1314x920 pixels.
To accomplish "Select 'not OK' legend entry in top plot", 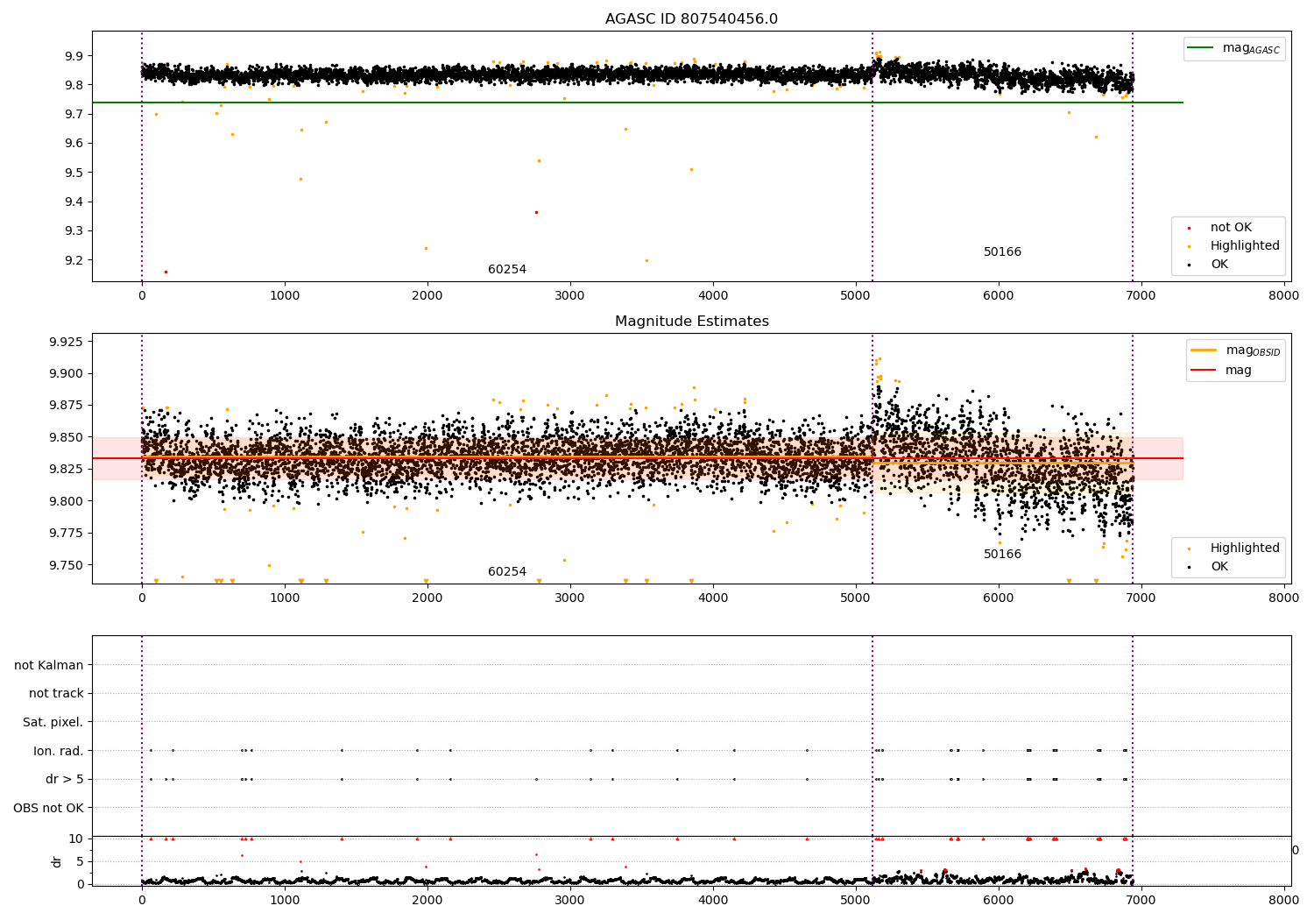I will point(1231,227).
